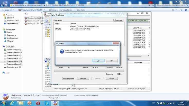Click the write progress bar

tap(89, 71)
